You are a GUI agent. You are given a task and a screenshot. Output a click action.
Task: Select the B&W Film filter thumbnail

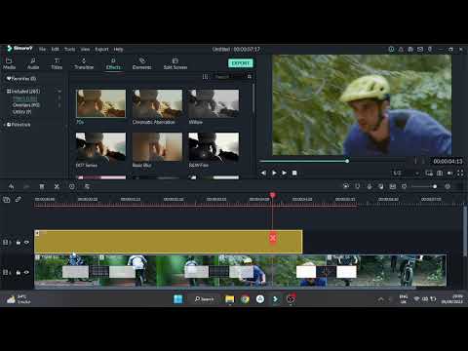[214, 146]
